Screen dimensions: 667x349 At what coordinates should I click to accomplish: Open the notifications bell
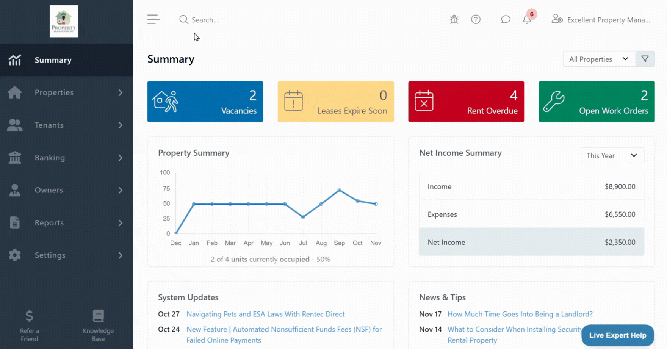point(527,20)
